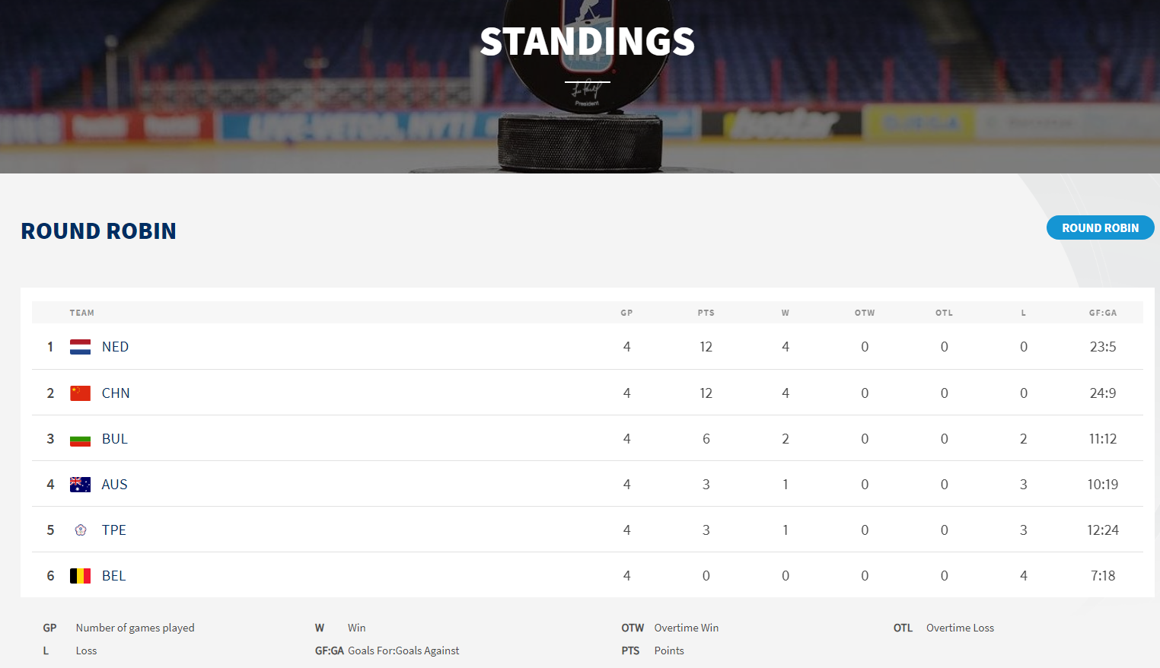Click the Chinese Taipei emblem icon
The height and width of the screenshot is (668, 1160).
(x=80, y=530)
